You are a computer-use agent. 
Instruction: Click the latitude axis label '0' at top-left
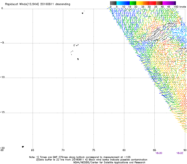2,8
